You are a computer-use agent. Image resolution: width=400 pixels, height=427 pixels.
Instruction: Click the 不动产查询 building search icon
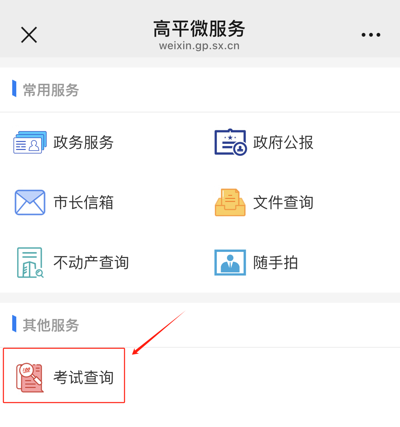(30, 263)
